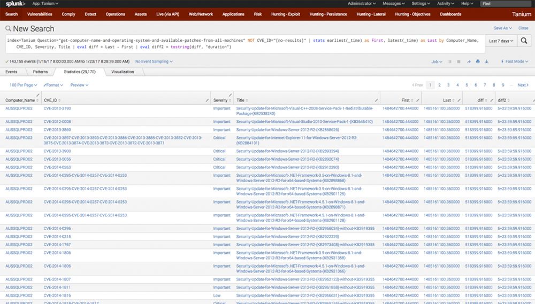Open the Live (via API) menu
The height and width of the screenshot is (304, 535).
[167, 14]
